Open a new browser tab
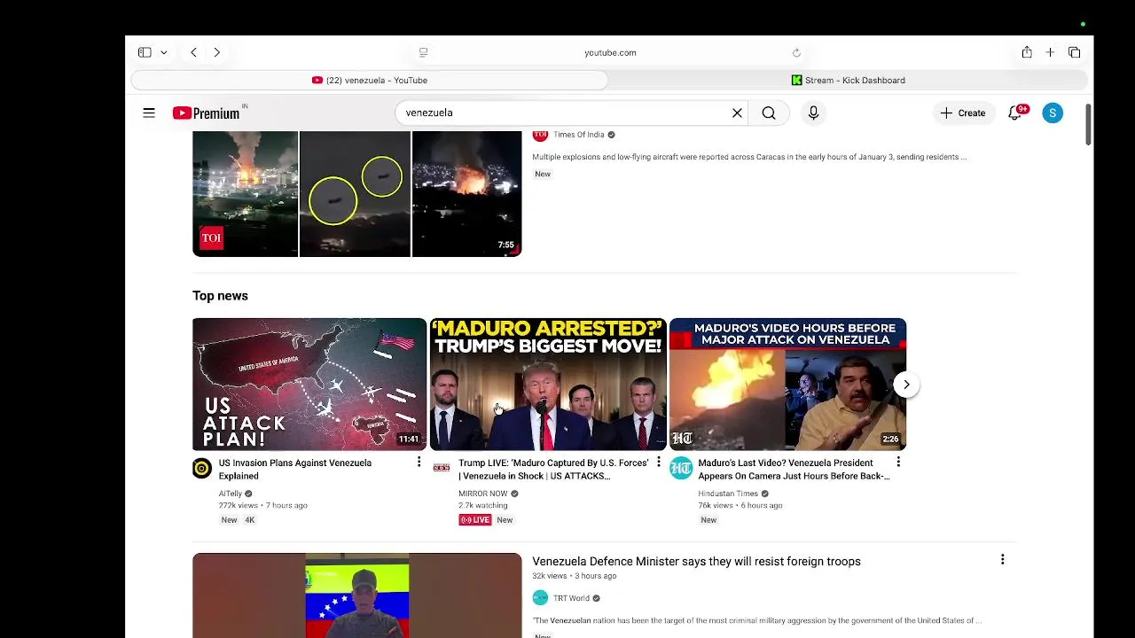 (x=1050, y=52)
